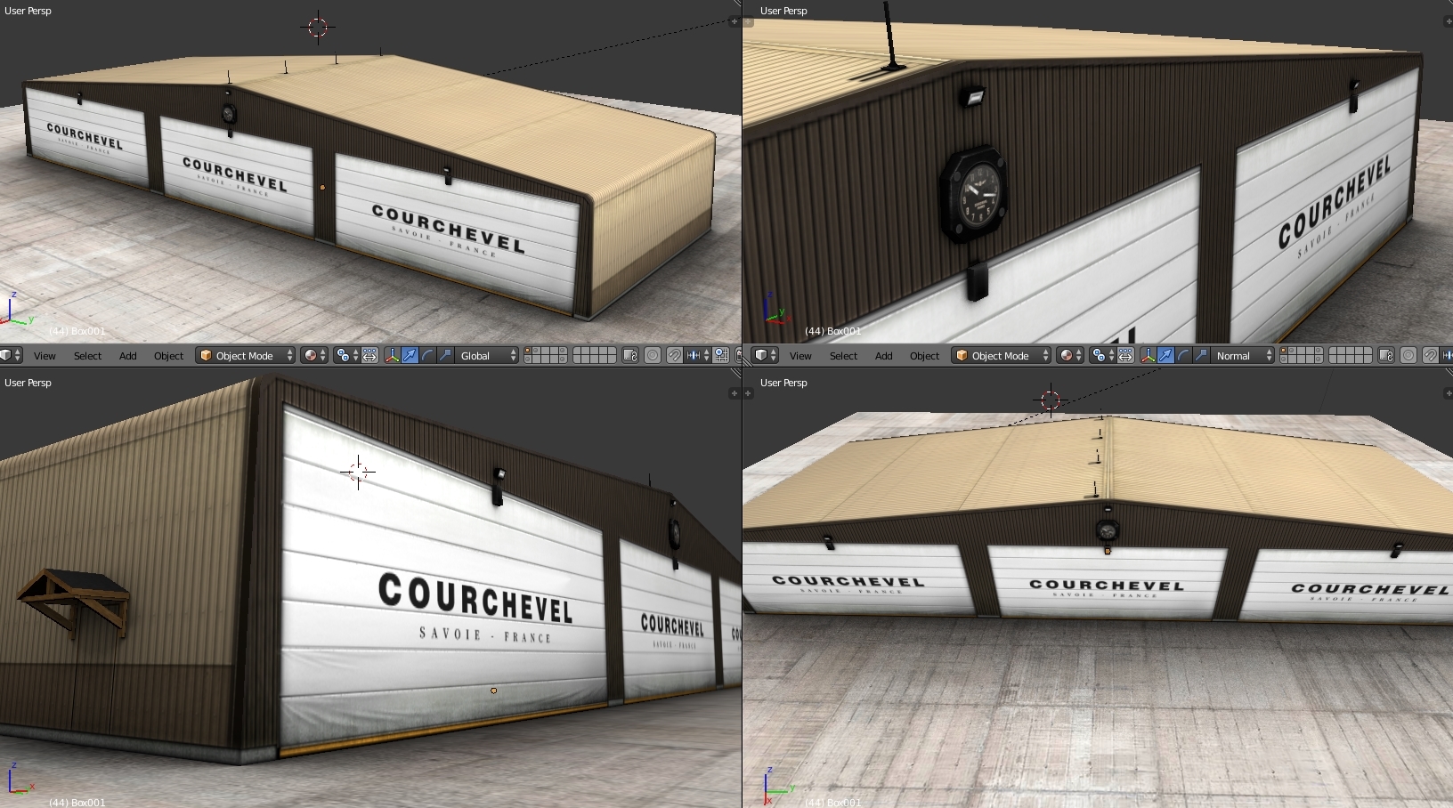Open Add menu in Global-orientation header
Viewport: 1453px width, 808px height.
click(x=128, y=356)
